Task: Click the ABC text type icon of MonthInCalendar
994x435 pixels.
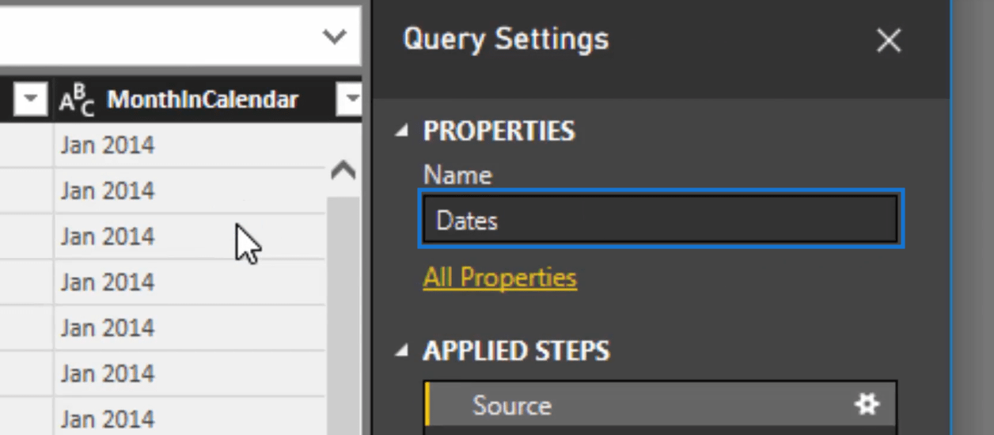Action: point(77,100)
